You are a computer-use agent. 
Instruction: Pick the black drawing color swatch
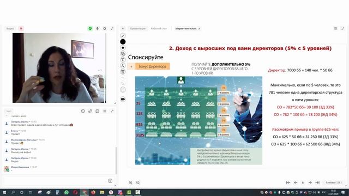pos(123,41)
